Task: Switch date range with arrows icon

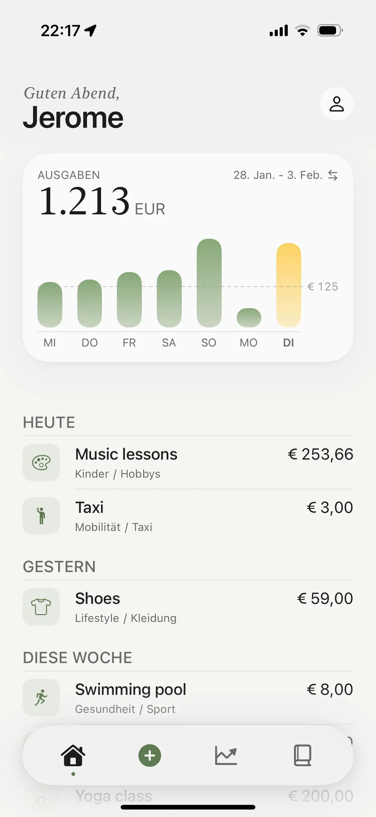Action: click(333, 175)
